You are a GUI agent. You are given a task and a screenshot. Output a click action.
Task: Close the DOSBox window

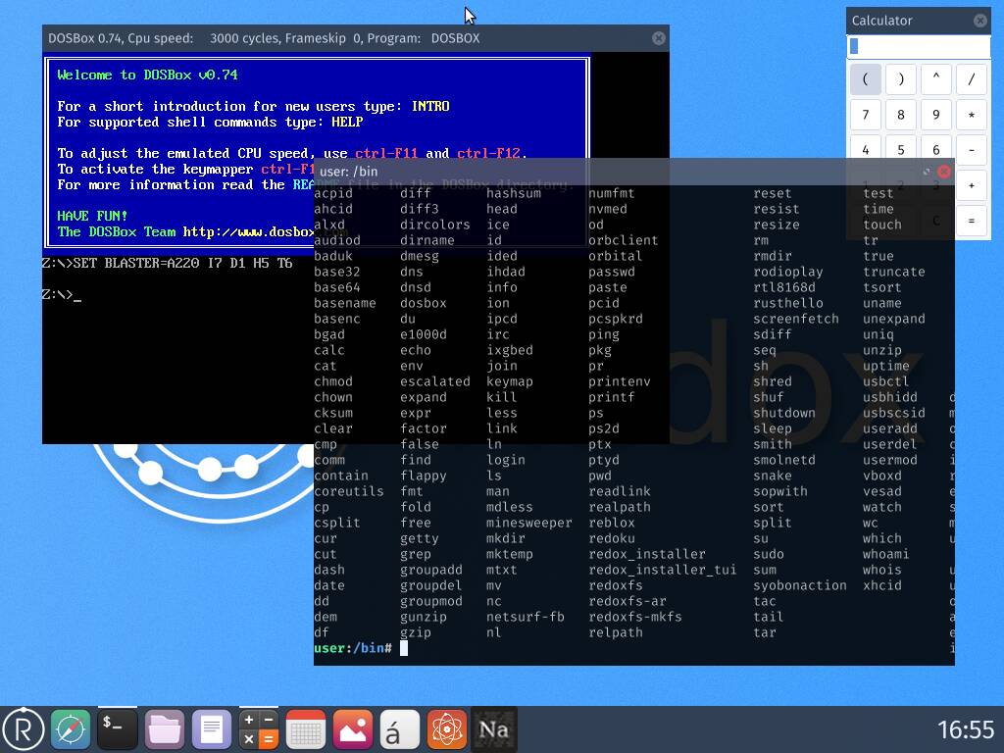tap(659, 38)
